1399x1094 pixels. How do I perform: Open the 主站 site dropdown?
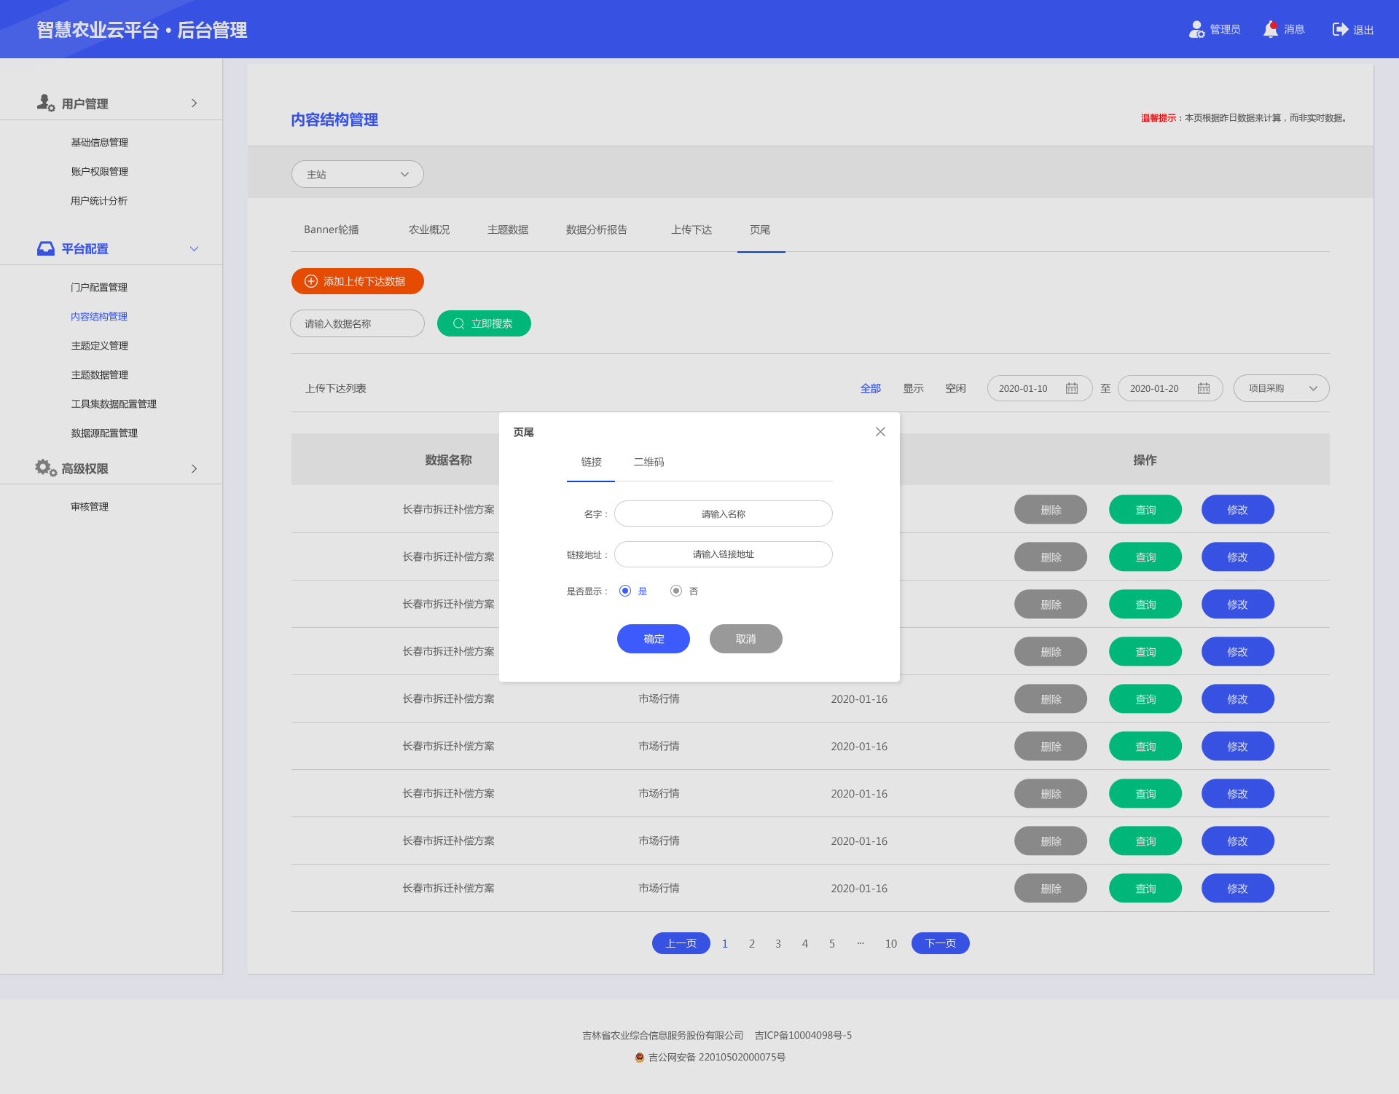pyautogui.click(x=358, y=174)
